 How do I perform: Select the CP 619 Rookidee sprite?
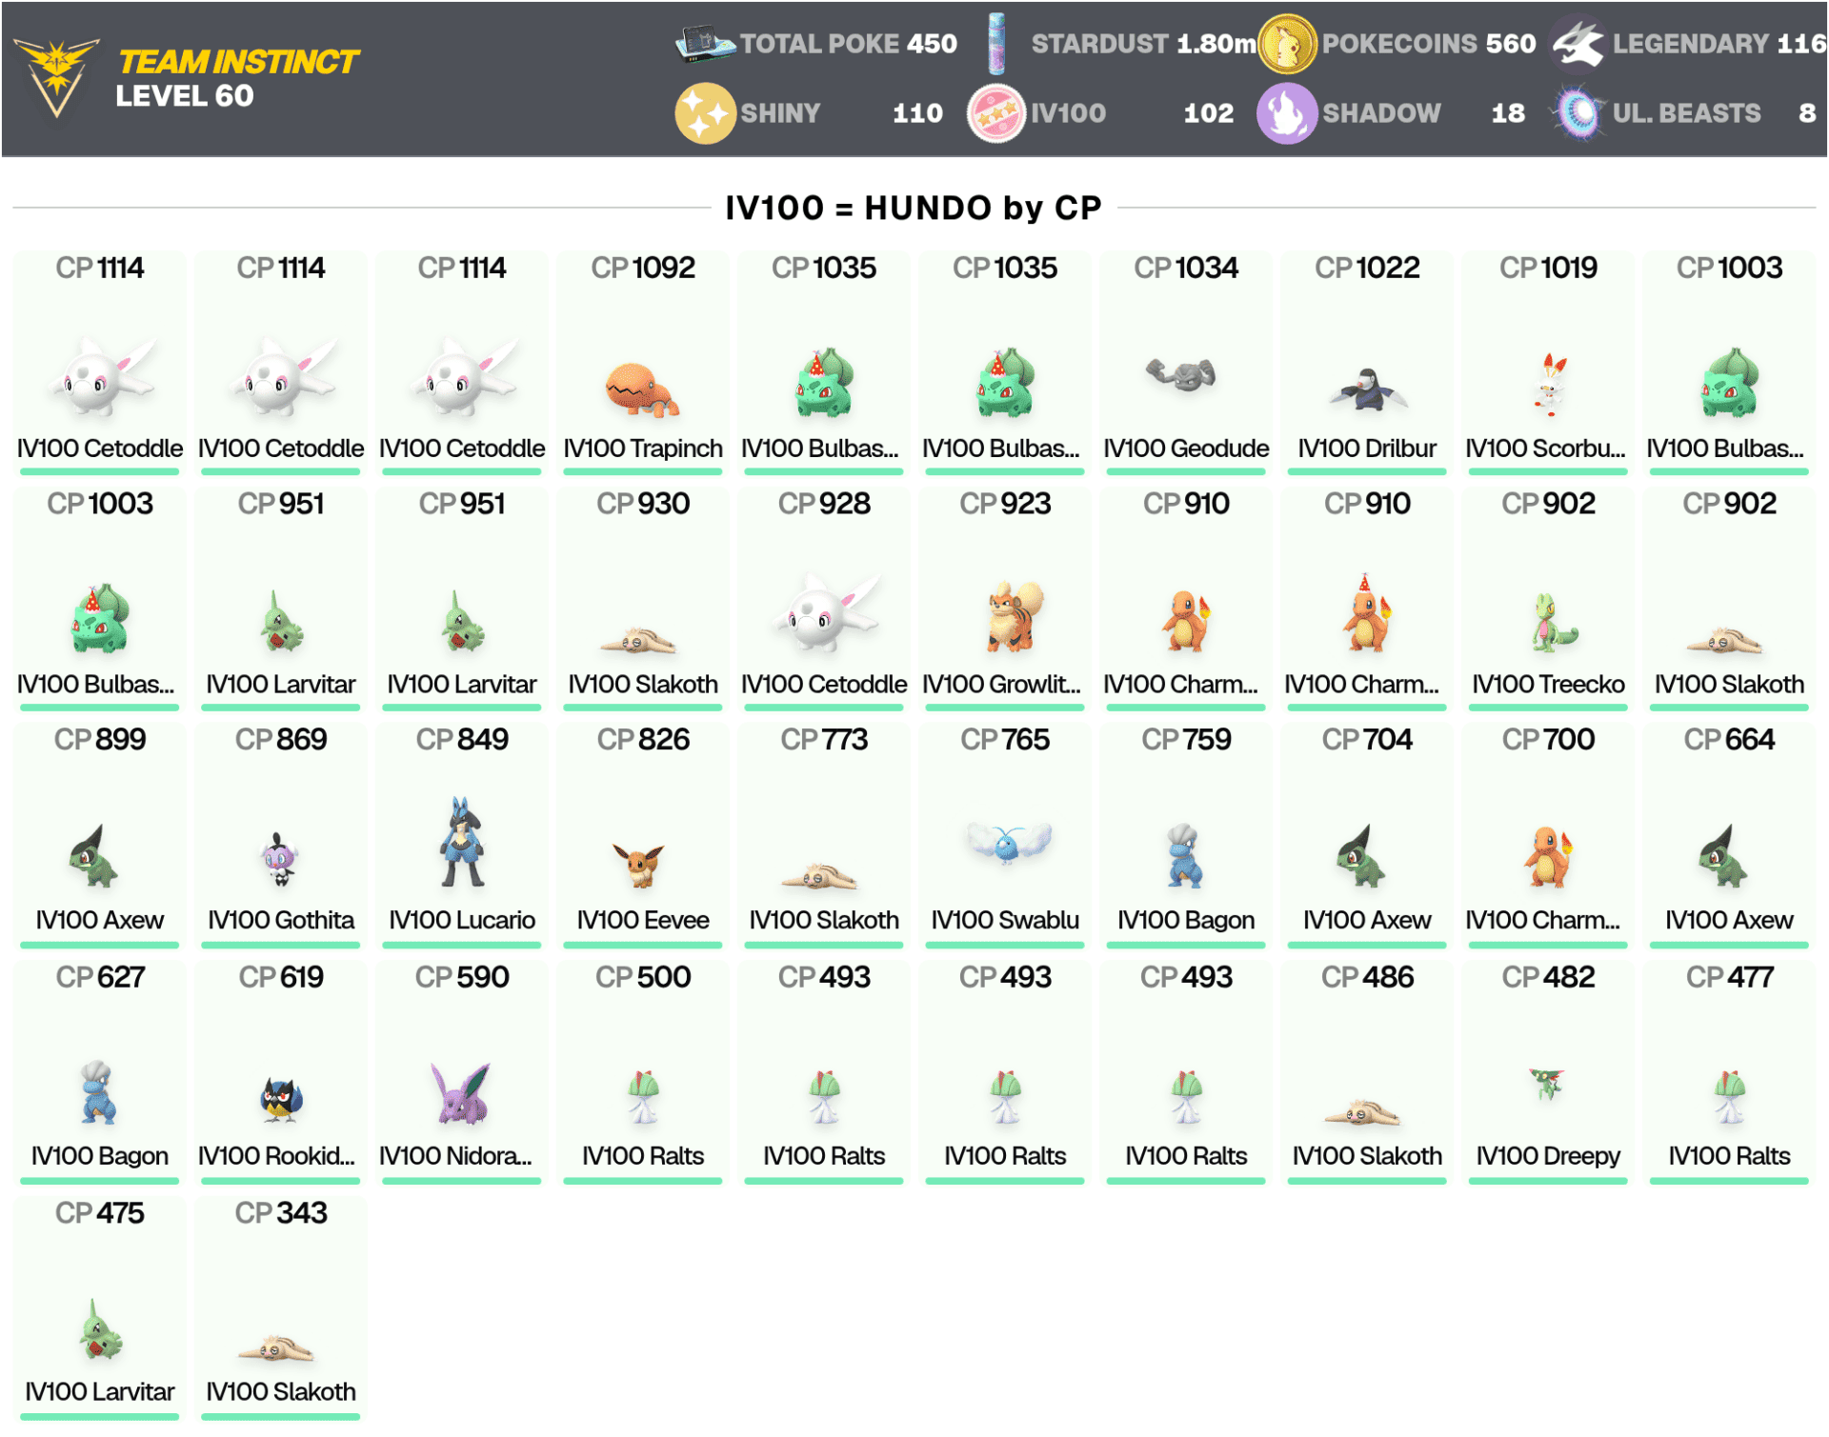[x=281, y=1099]
